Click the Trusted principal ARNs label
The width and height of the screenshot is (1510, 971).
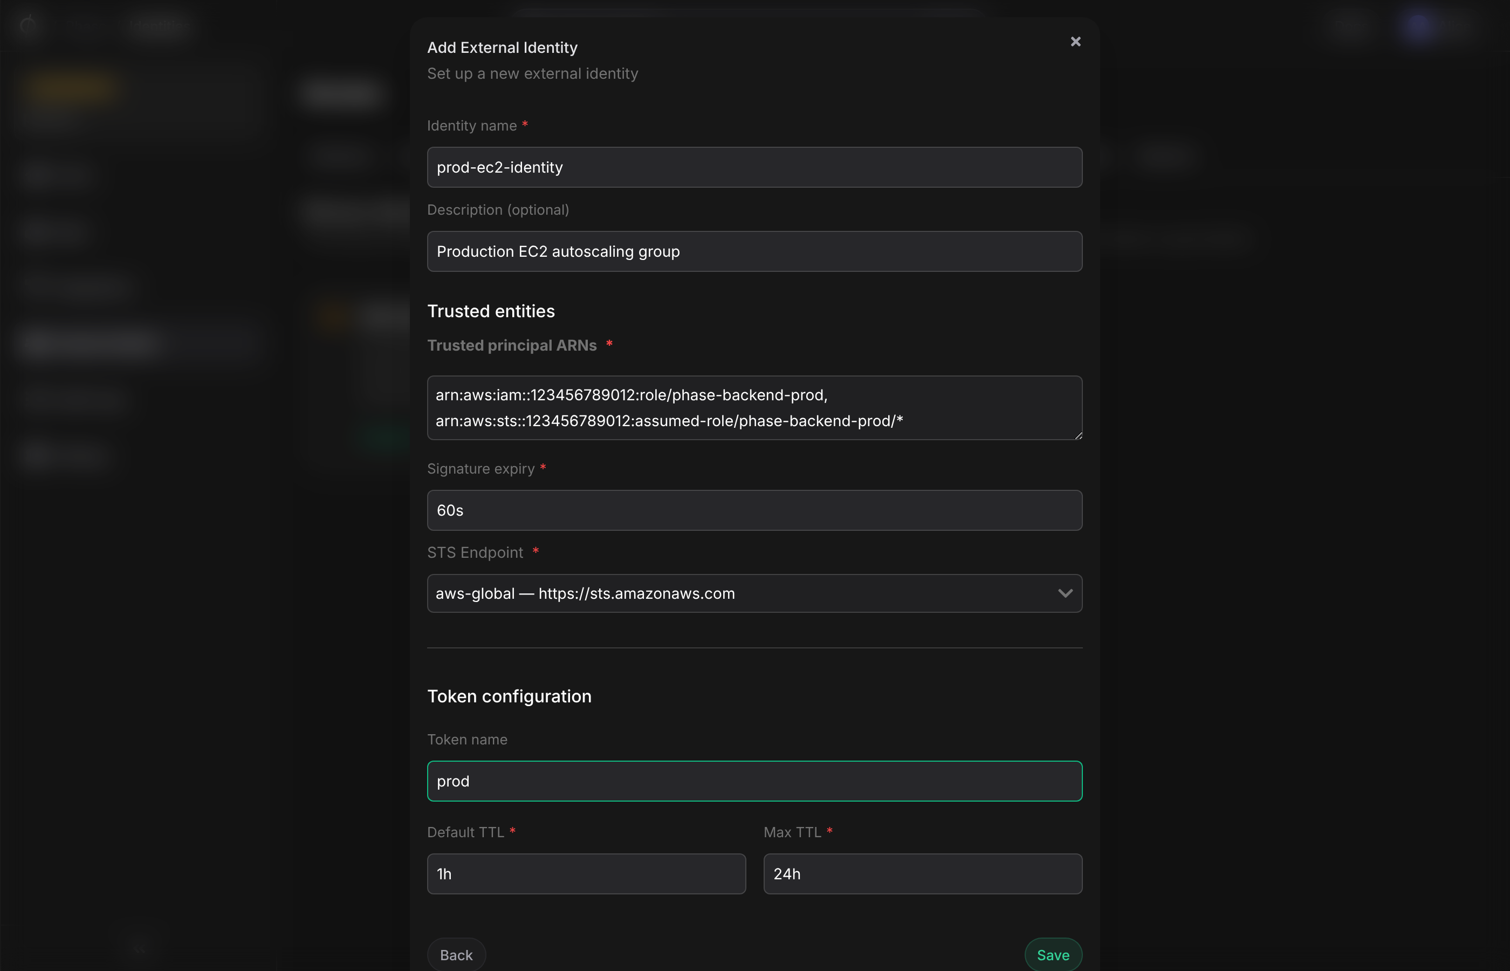[x=512, y=346]
